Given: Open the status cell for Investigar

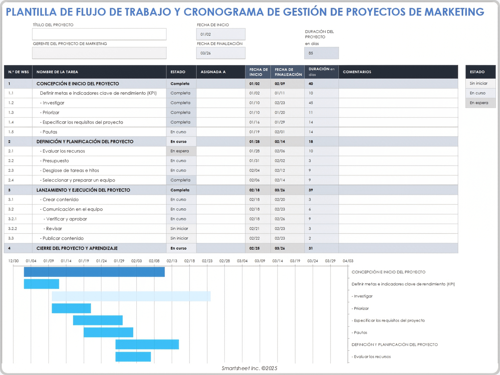Looking at the screenshot, I should point(181,103).
